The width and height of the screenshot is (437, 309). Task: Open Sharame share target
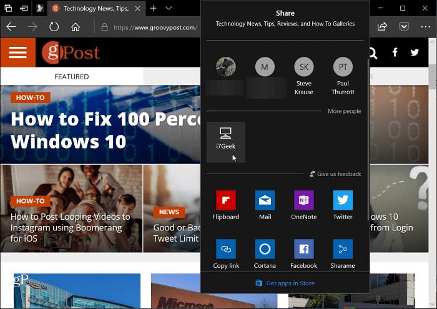tap(343, 254)
